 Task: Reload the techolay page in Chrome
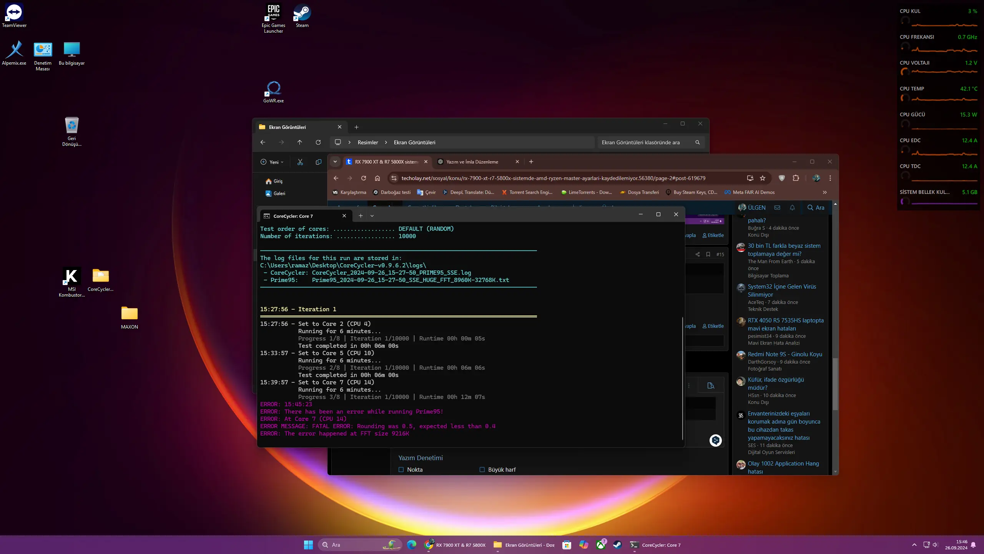point(364,178)
